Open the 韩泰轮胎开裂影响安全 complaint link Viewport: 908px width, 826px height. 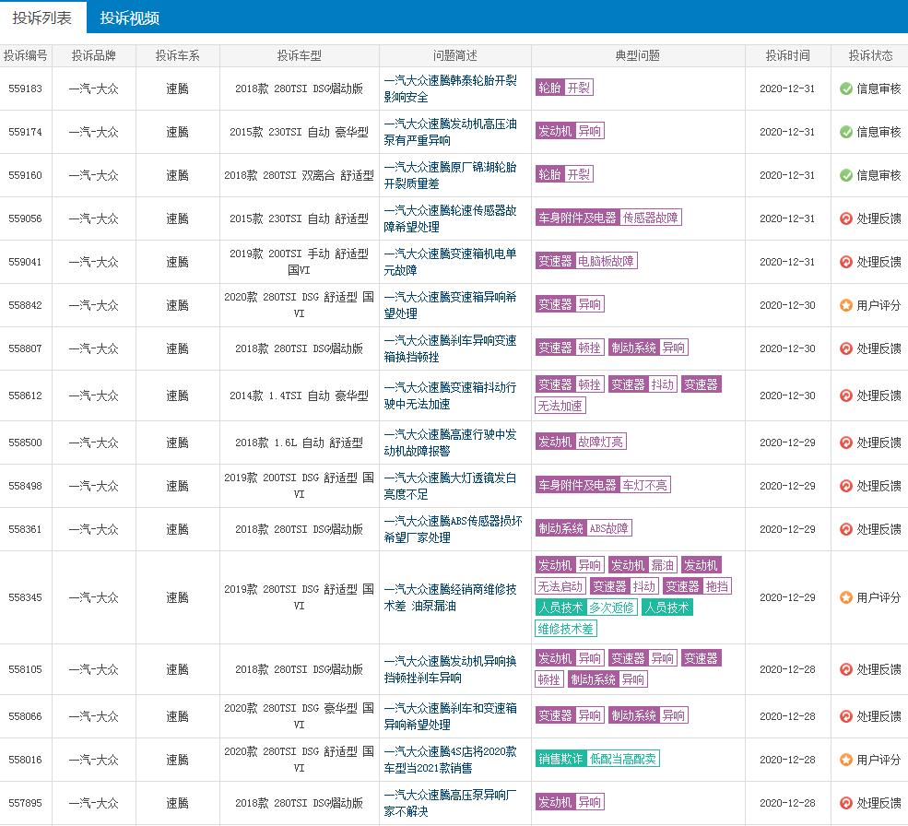click(x=450, y=88)
